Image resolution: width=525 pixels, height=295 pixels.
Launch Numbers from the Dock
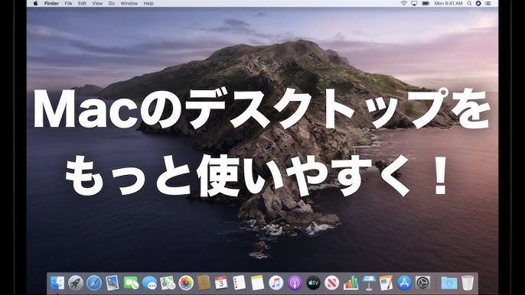tap(351, 284)
